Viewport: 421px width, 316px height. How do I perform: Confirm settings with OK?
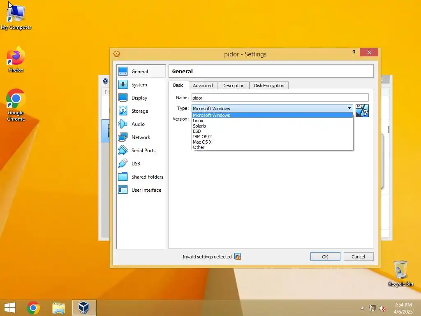point(325,257)
